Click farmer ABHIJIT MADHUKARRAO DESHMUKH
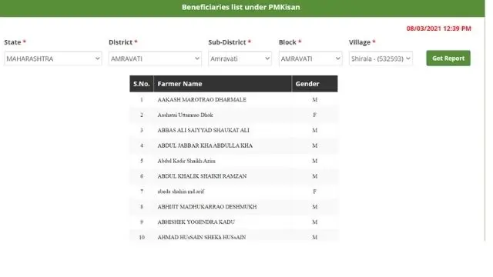Screen dimensions: 493x277 (x=207, y=207)
